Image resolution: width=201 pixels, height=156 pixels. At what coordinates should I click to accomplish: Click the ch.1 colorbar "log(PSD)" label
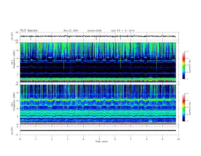point(190,66)
